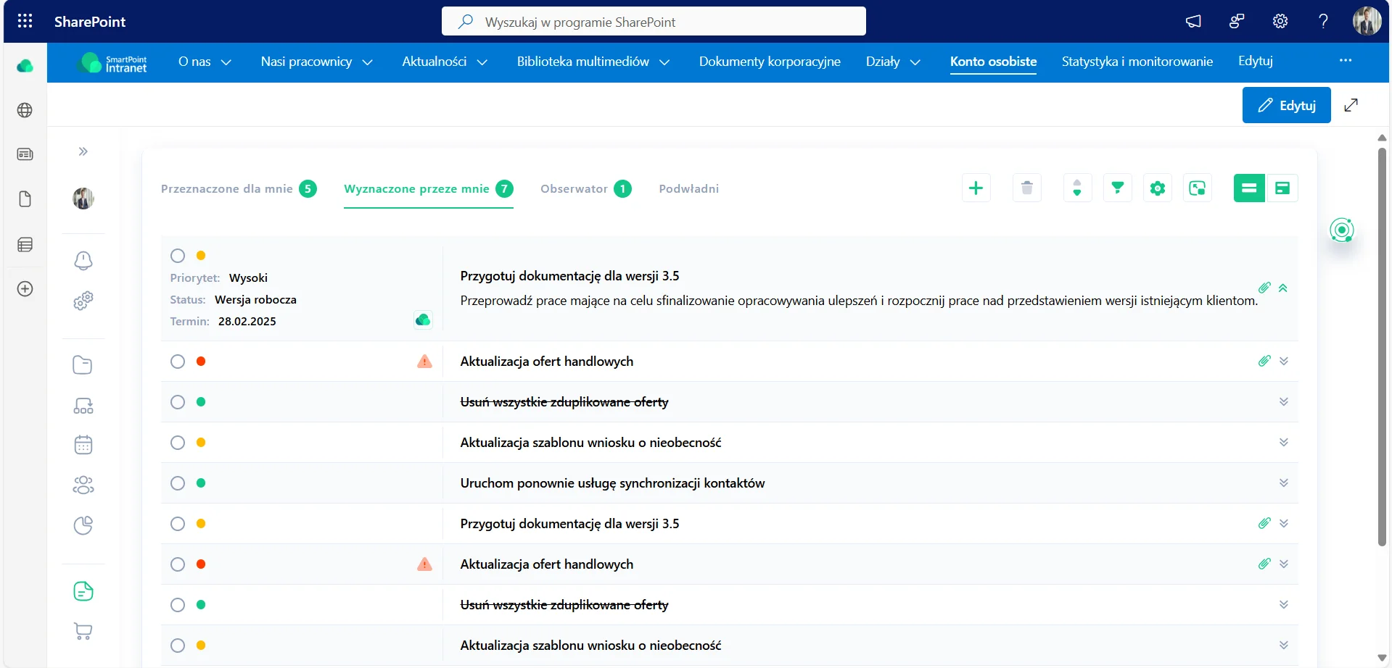Click the SmartPoint Intranet logo
1392x668 pixels.
[x=114, y=63]
